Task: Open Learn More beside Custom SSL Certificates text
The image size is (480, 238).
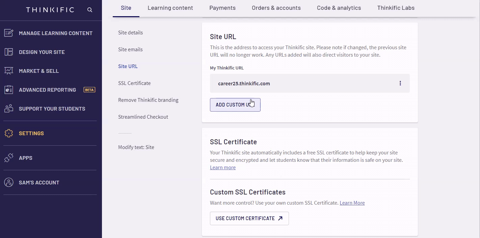Action: tap(352, 203)
